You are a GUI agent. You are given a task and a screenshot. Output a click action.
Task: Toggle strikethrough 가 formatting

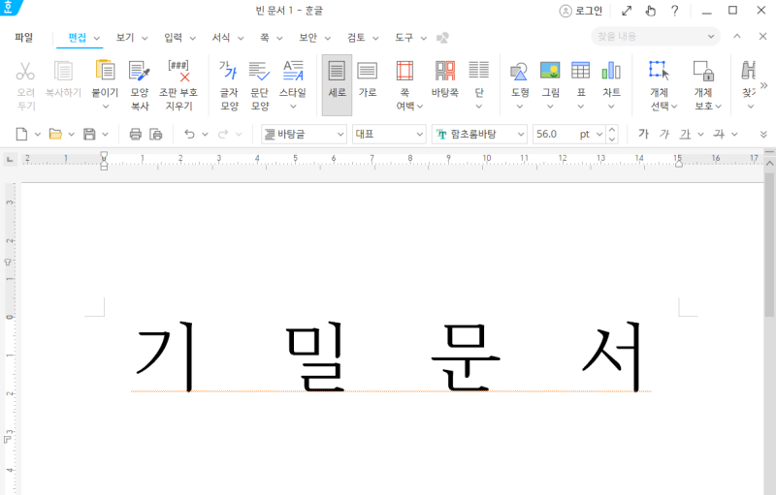click(x=719, y=134)
